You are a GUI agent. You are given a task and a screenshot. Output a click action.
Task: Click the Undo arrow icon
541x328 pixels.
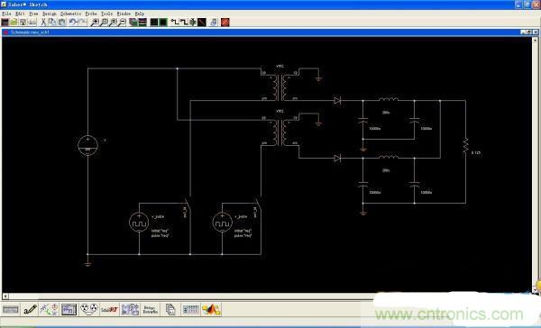click(x=73, y=23)
